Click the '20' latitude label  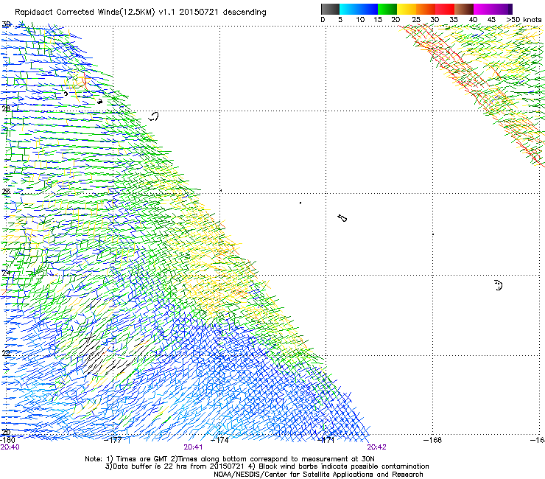pyautogui.click(x=6, y=433)
